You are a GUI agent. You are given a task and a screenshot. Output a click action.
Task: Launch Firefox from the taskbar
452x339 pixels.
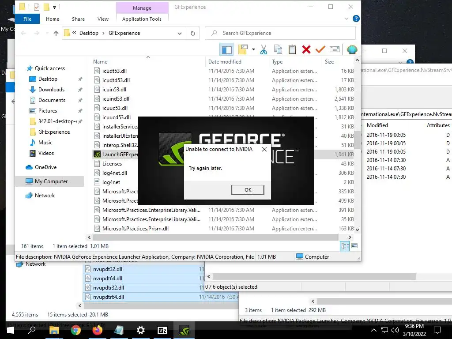(98, 330)
